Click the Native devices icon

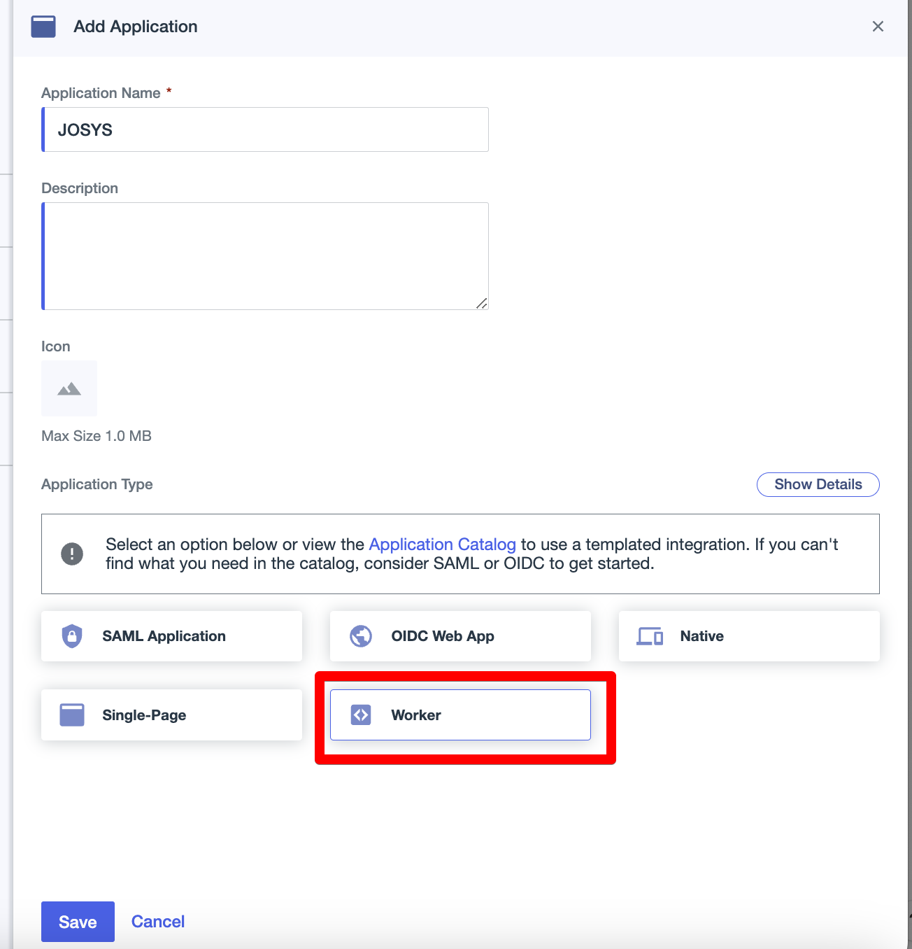(x=650, y=636)
